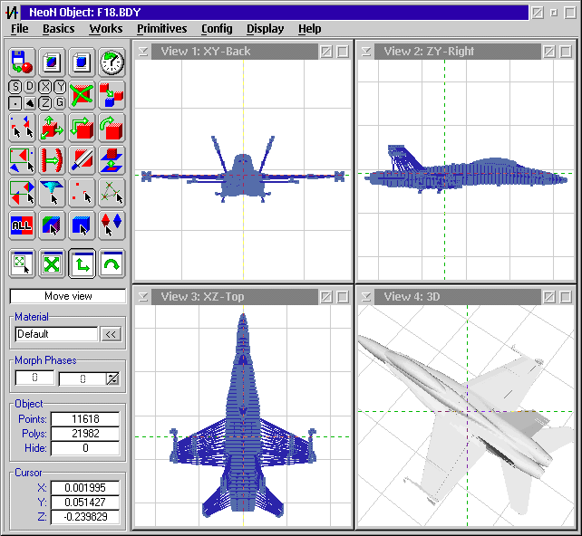Select the bend or stretch tool
The height and width of the screenshot is (536, 582).
(x=52, y=160)
